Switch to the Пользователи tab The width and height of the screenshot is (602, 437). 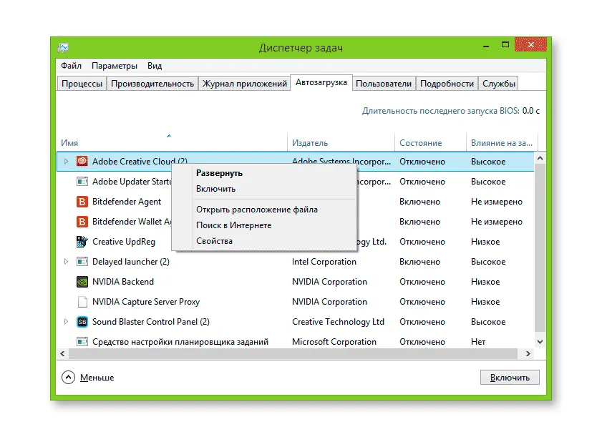(384, 84)
